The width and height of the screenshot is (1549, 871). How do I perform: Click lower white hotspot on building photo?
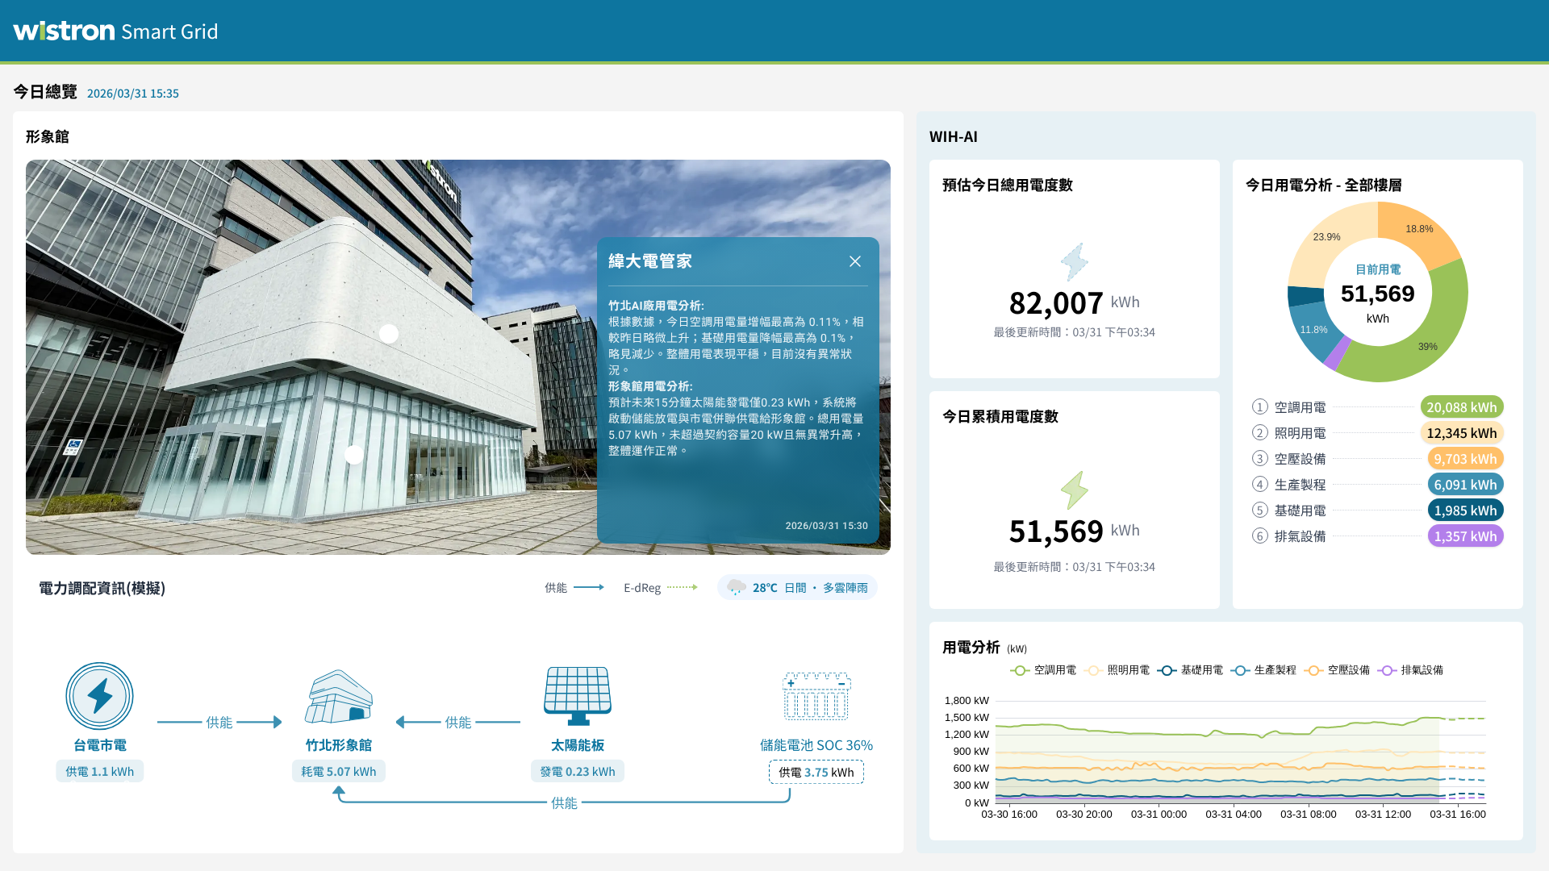pos(354,455)
